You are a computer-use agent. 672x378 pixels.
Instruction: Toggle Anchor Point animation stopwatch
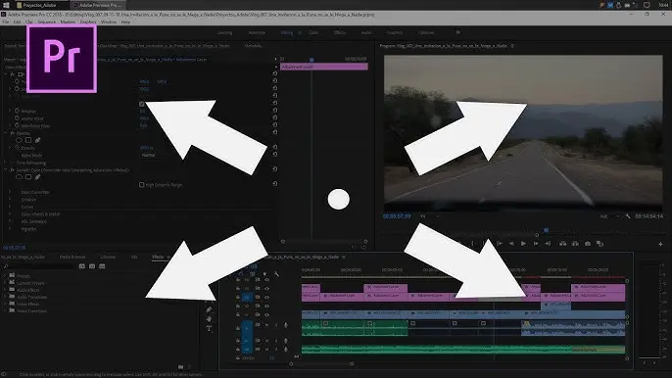pyautogui.click(x=18, y=118)
